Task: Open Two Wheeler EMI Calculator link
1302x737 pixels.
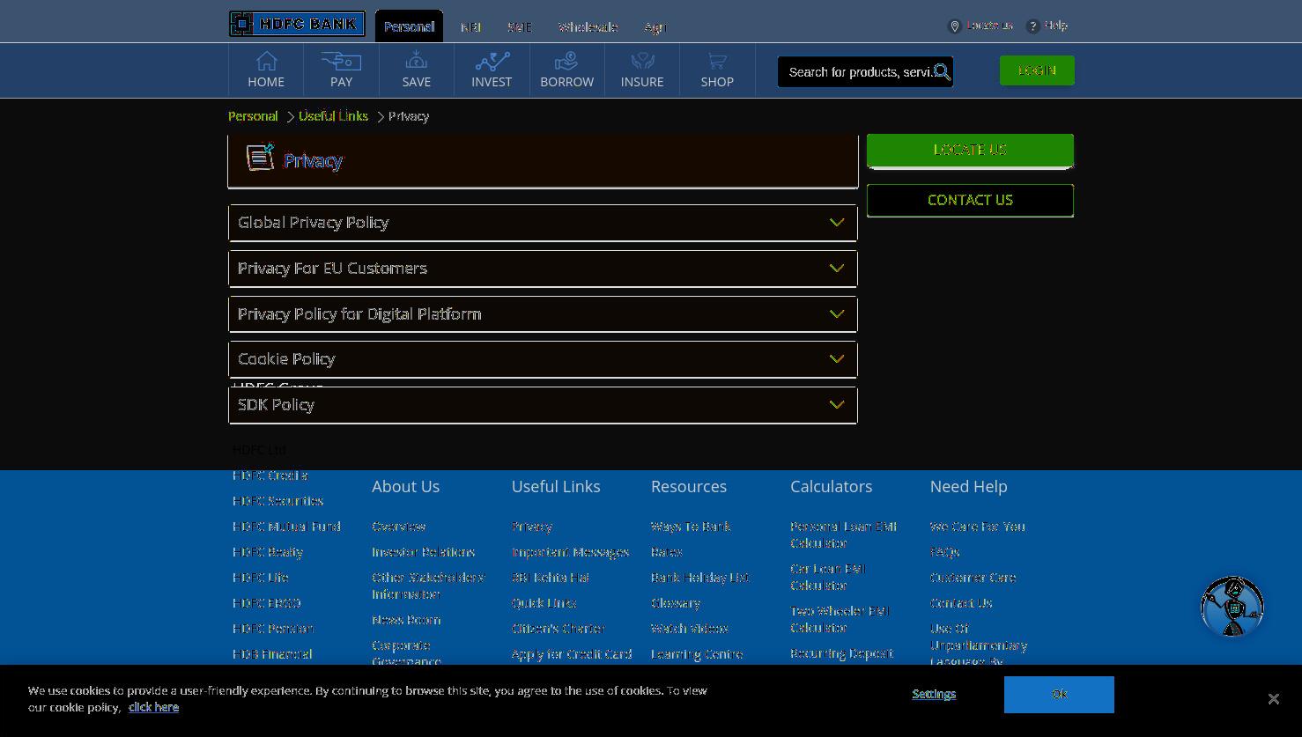Action: pos(840,619)
